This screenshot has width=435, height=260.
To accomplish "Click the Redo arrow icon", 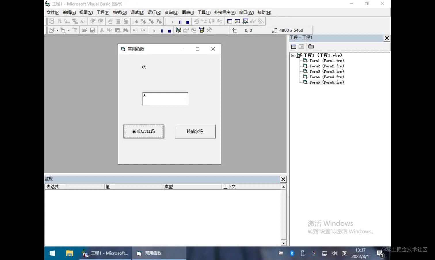I will (143, 30).
